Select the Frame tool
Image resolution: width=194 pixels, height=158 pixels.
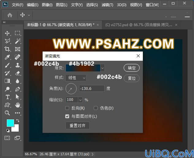(17, 49)
